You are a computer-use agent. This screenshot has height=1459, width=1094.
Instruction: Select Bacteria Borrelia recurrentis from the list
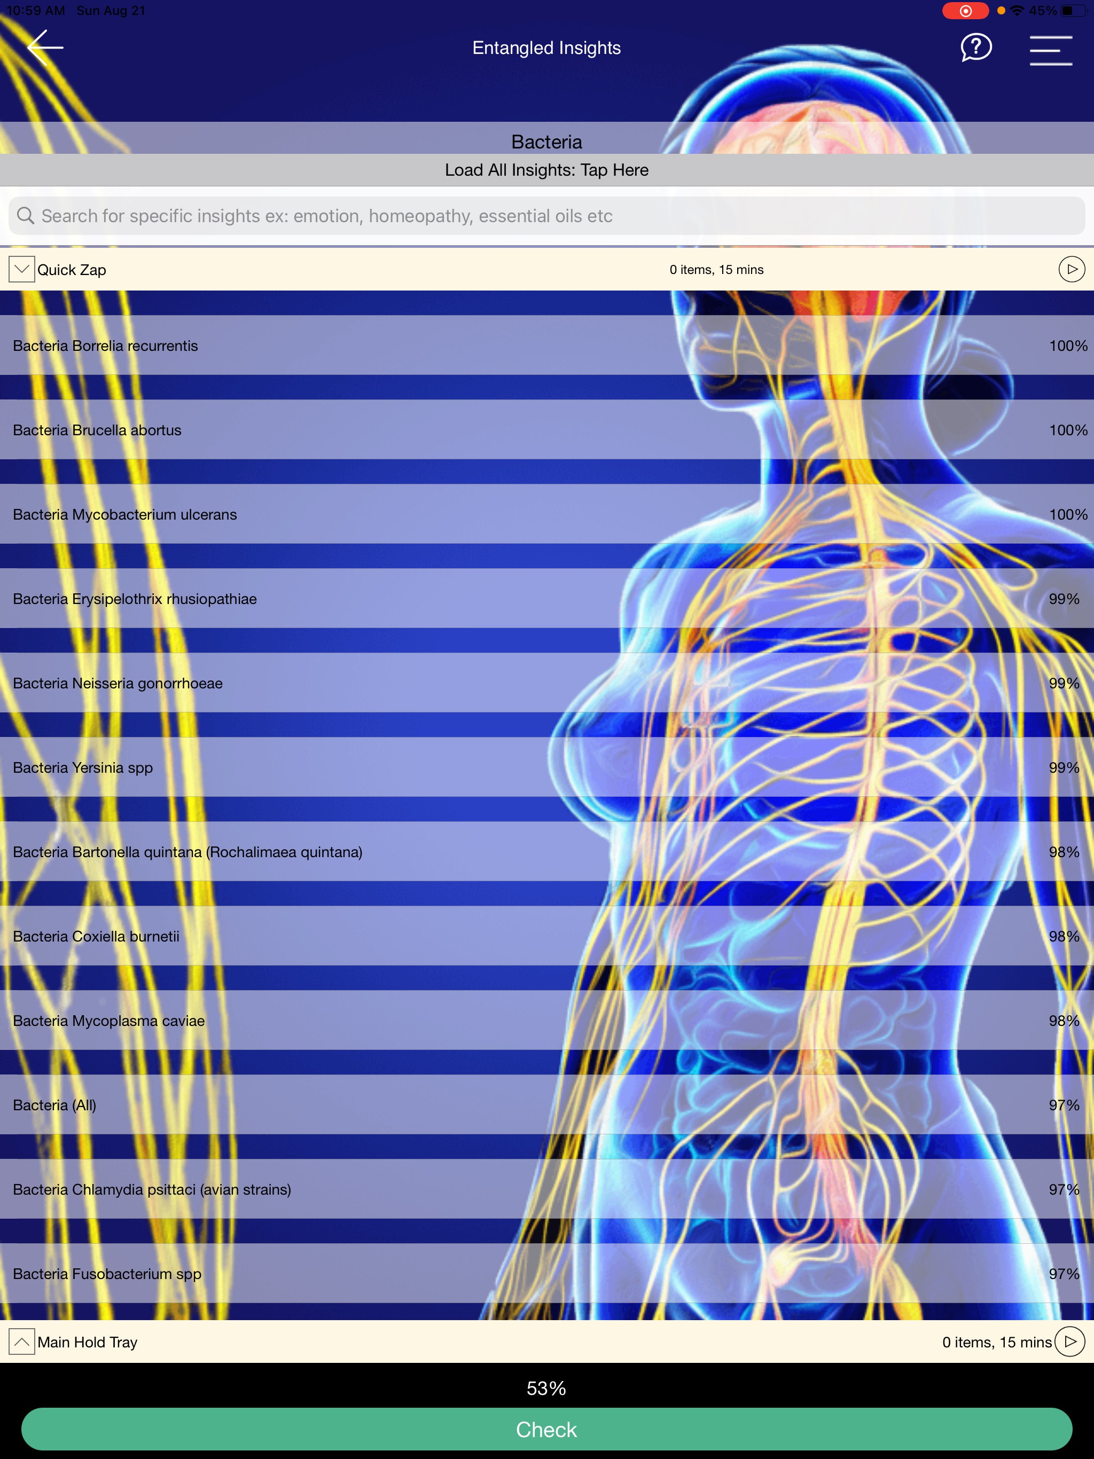(x=264, y=345)
